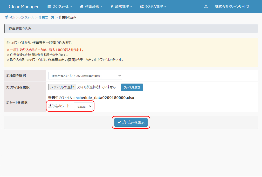
Task: Go to ポータル breadcrumb link
Action: tap(10, 17)
